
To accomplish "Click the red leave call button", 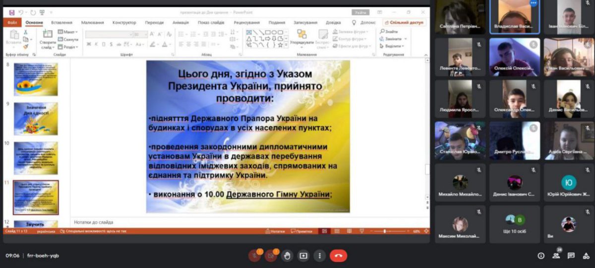I will [x=339, y=256].
